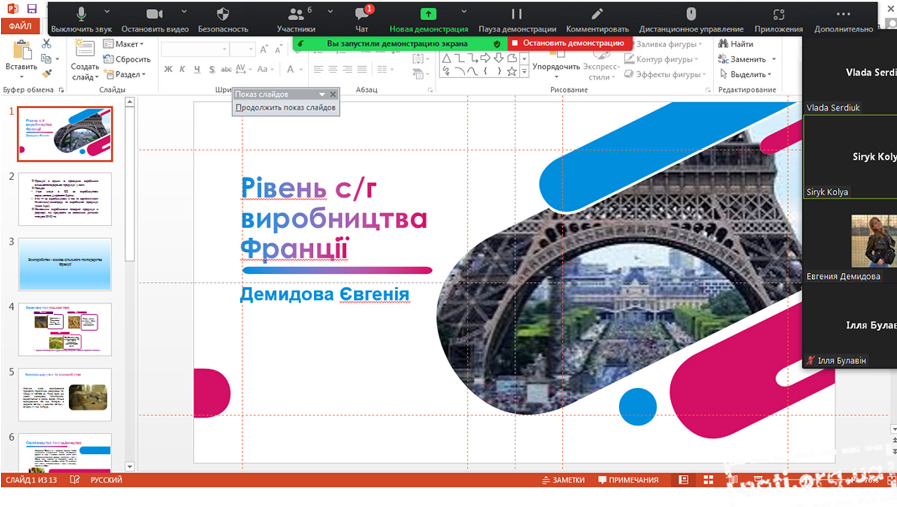
Task: Click slide title Рівень с/г виробництва Франції
Action: (x=334, y=218)
